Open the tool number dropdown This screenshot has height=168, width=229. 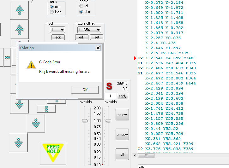pyautogui.click(x=57, y=30)
